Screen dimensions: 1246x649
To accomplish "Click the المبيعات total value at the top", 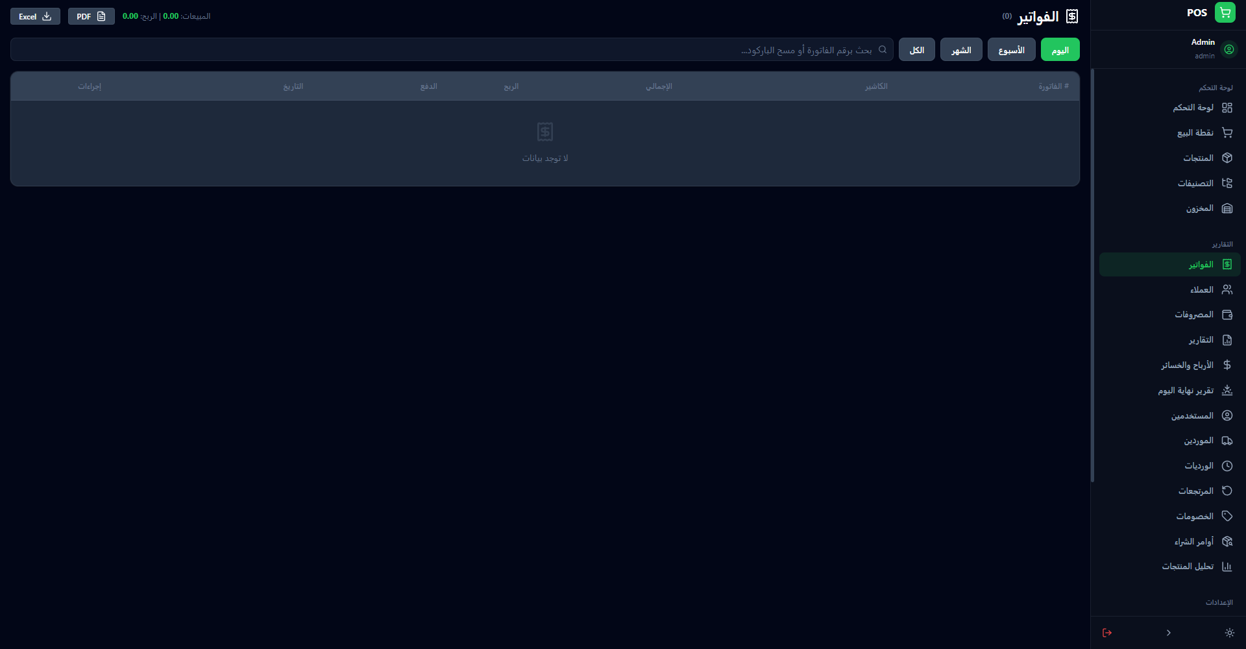I will tap(171, 16).
